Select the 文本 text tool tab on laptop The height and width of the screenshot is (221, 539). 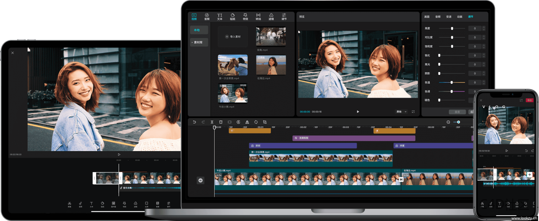tap(220, 17)
